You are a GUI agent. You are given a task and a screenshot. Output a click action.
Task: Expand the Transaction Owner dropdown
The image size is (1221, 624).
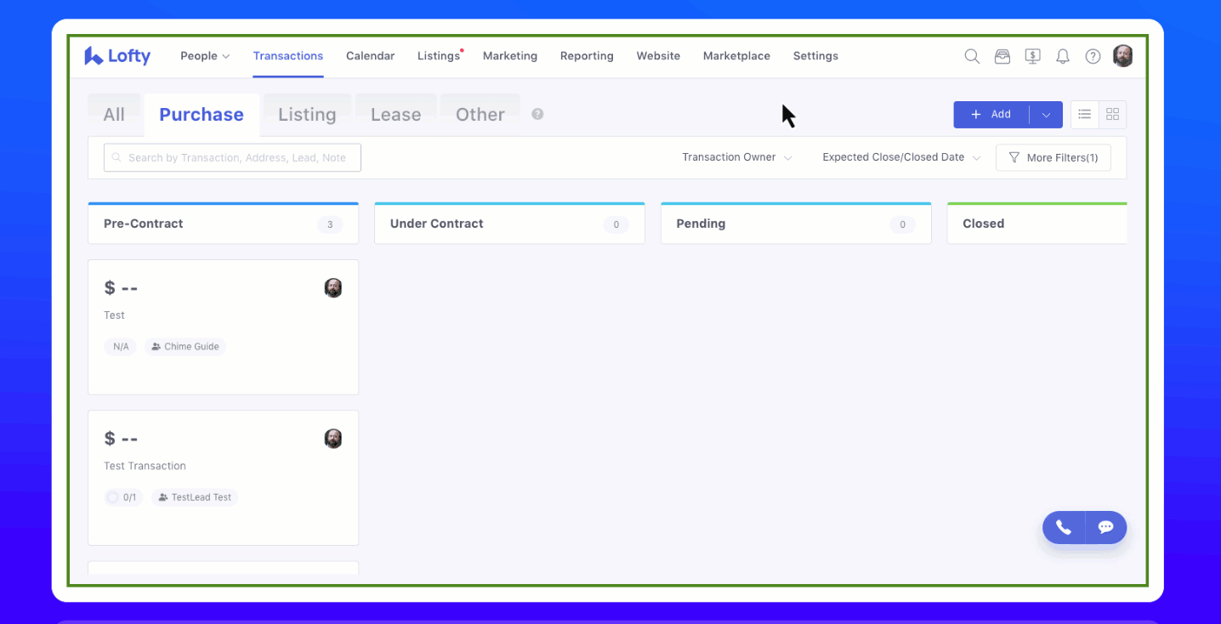point(736,157)
